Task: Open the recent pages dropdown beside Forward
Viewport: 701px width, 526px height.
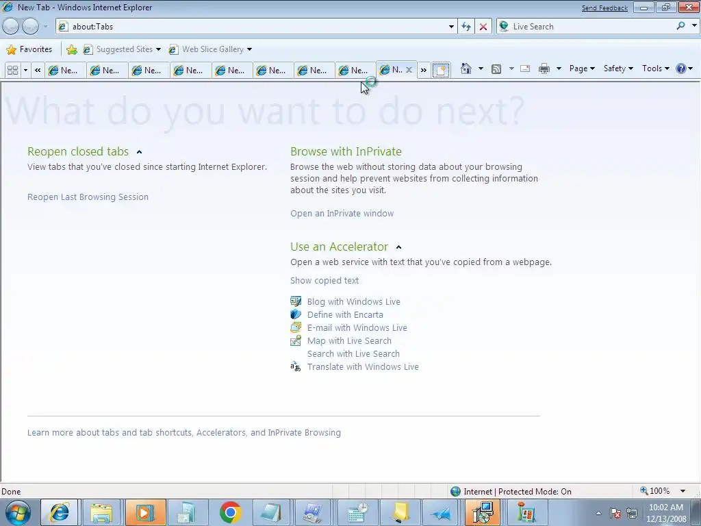Action: (45, 27)
